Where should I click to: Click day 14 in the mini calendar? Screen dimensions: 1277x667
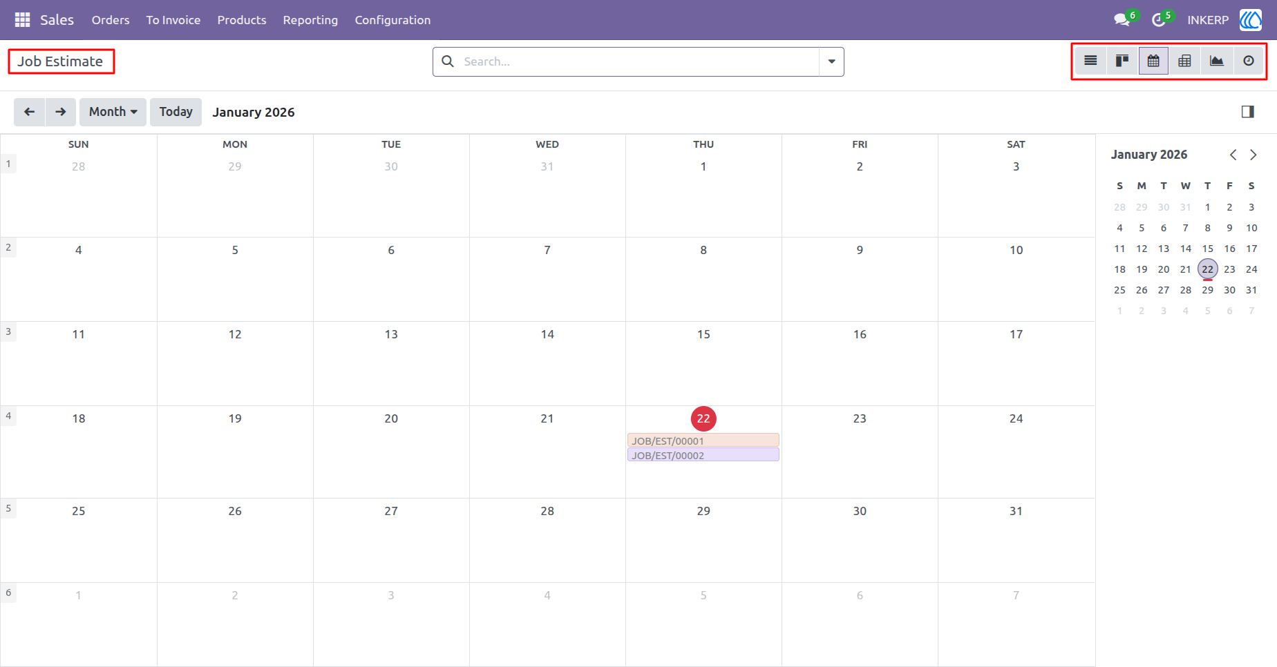tap(1186, 249)
